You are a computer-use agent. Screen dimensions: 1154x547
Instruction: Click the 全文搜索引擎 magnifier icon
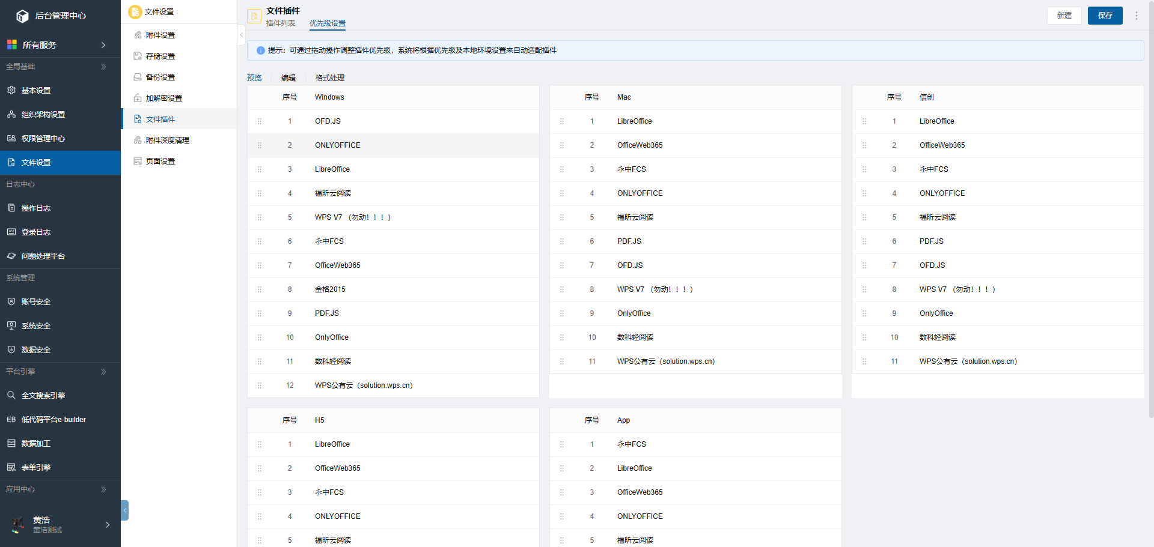point(11,395)
